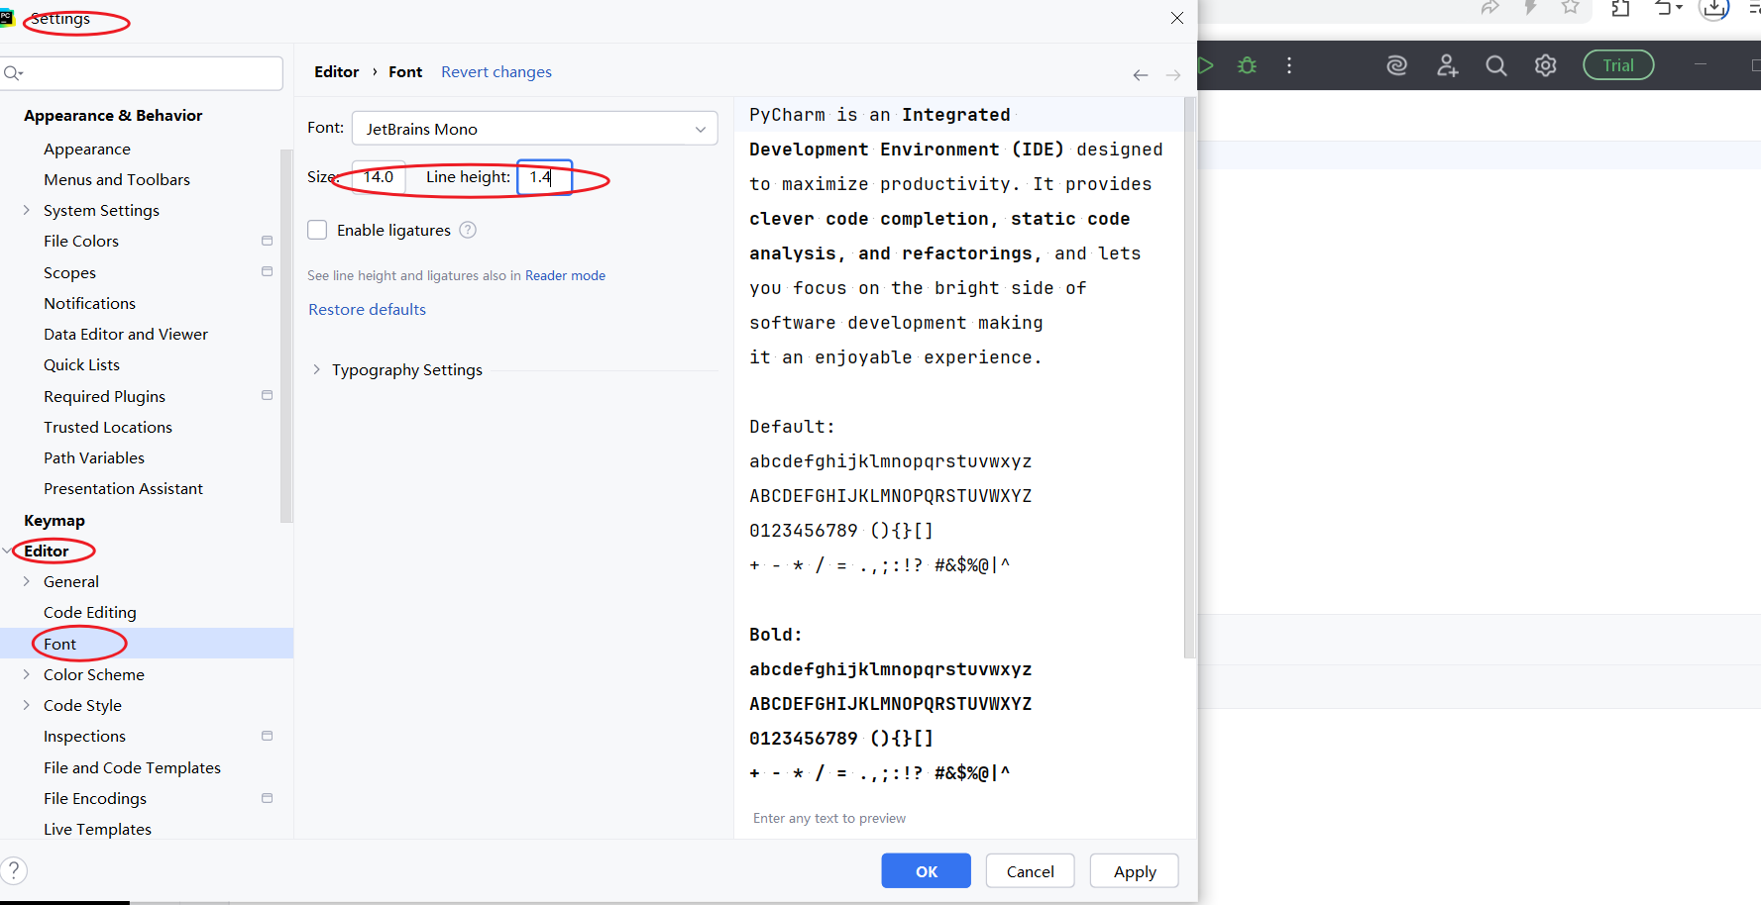The image size is (1761, 905).
Task: Open Code Editing settings page
Action: tap(90, 612)
